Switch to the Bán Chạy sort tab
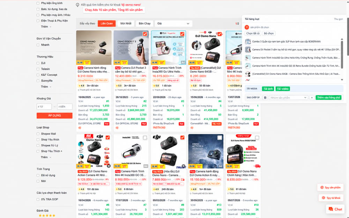 point(145,24)
